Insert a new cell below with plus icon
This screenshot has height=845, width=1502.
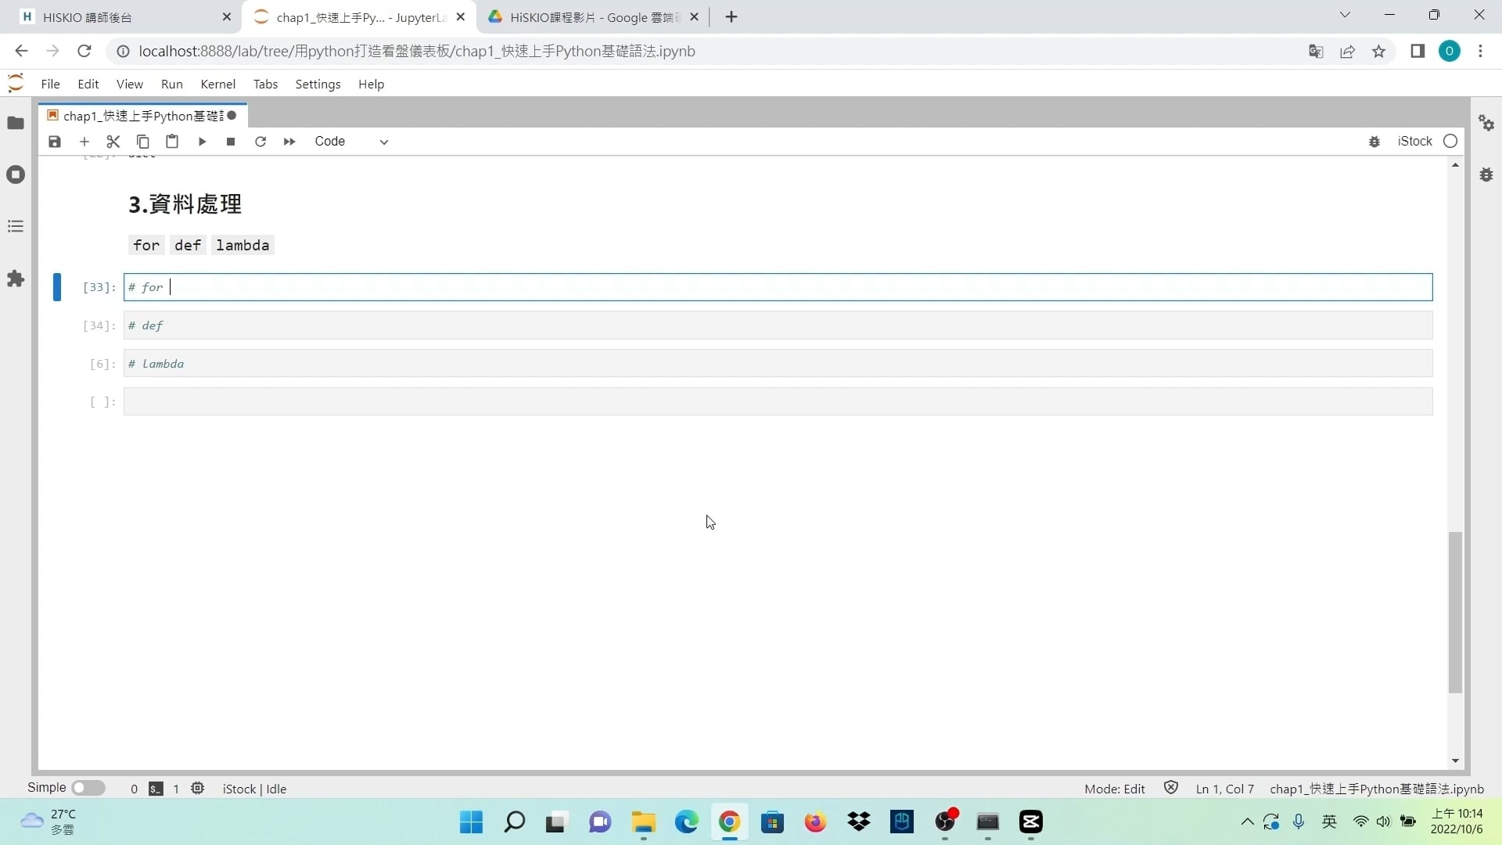pyautogui.click(x=84, y=142)
